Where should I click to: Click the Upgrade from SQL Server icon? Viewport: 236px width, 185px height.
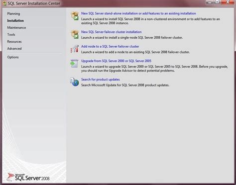(74, 64)
